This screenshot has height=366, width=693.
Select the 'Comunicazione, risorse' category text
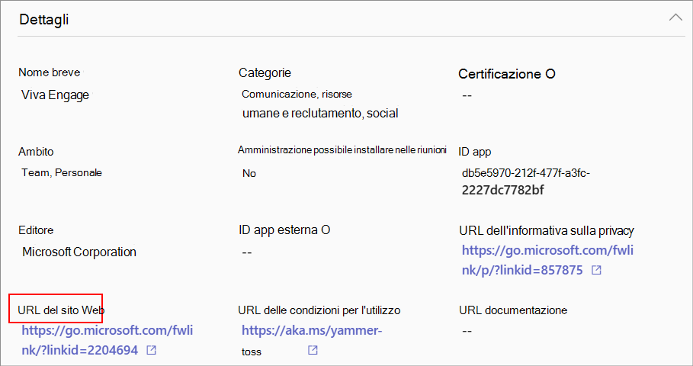(297, 94)
